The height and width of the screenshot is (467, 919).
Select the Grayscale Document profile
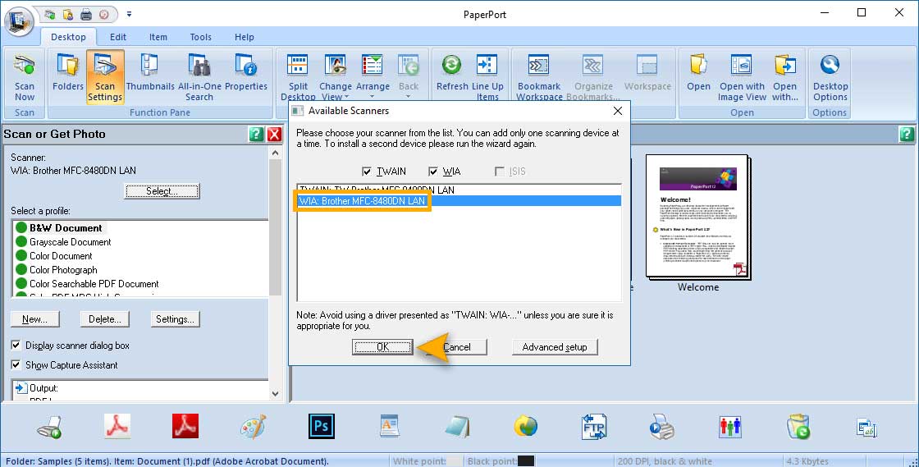click(x=71, y=242)
